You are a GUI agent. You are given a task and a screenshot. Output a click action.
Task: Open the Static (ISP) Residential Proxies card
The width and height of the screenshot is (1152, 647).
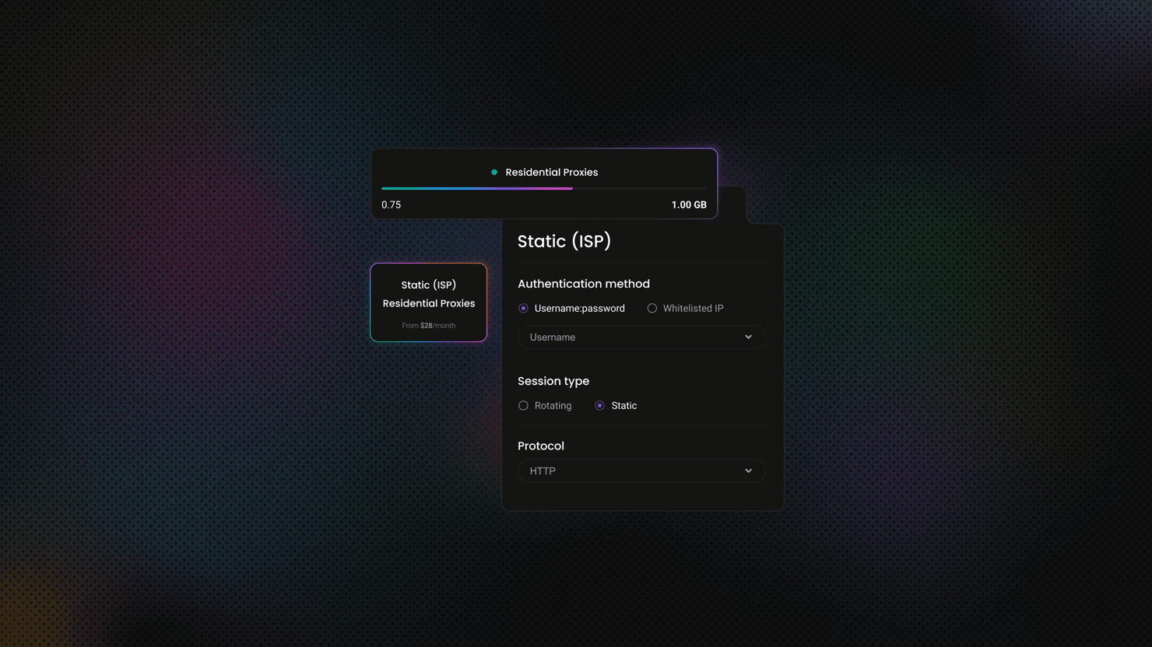pos(428,303)
